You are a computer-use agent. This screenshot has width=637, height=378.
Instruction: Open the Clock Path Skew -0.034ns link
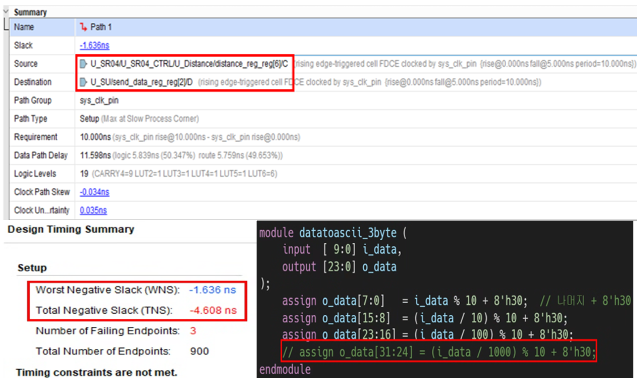[94, 192]
